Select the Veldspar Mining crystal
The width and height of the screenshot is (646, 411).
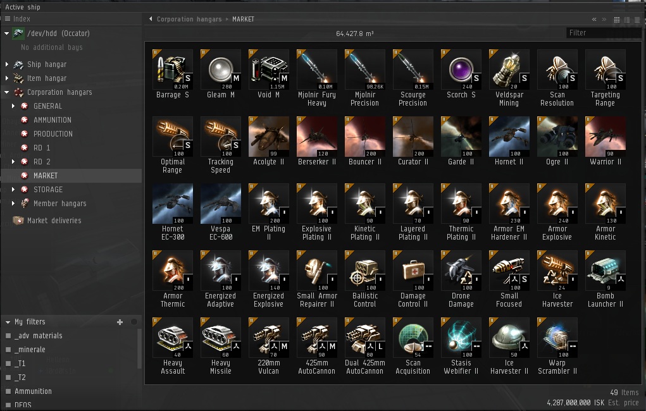coord(509,78)
